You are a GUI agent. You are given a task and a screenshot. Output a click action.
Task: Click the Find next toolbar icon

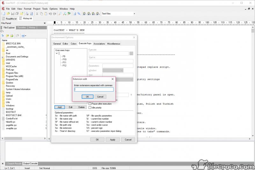65,14
